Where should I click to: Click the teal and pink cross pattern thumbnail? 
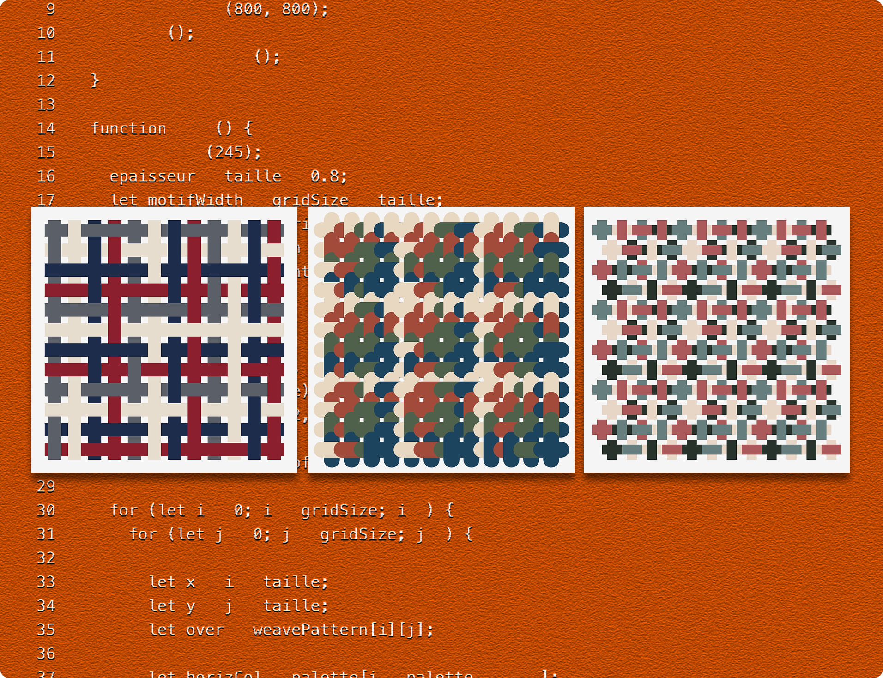click(716, 339)
